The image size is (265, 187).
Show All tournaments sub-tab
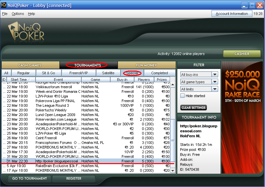point(6,73)
